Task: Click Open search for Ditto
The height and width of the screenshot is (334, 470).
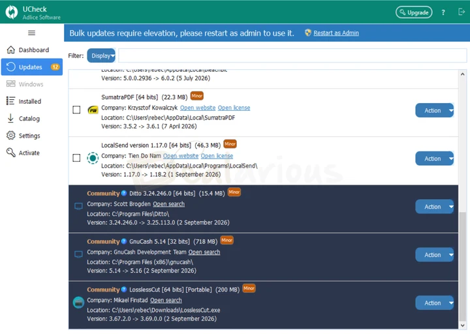Action: click(169, 204)
